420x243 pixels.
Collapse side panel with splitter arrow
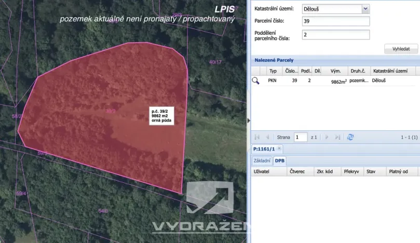tap(249, 120)
